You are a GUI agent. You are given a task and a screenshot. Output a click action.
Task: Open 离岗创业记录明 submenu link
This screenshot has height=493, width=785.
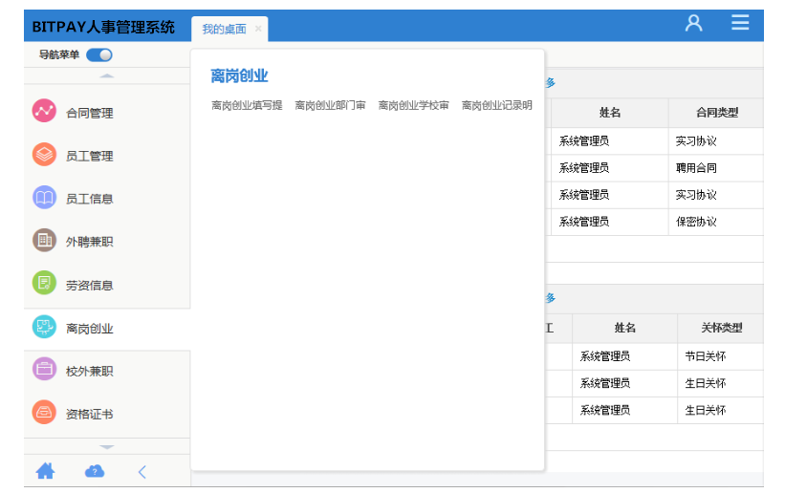click(496, 106)
